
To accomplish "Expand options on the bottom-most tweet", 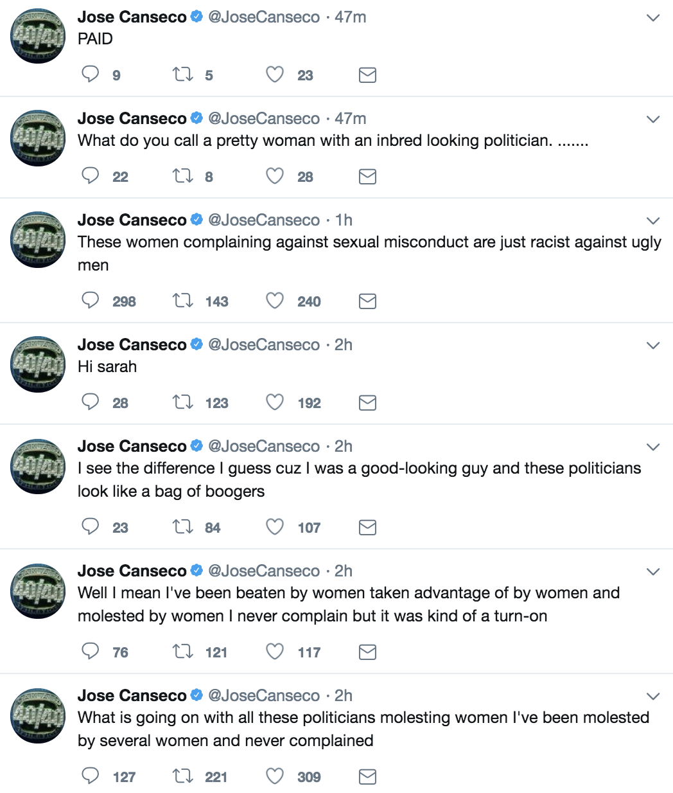I will (x=653, y=697).
